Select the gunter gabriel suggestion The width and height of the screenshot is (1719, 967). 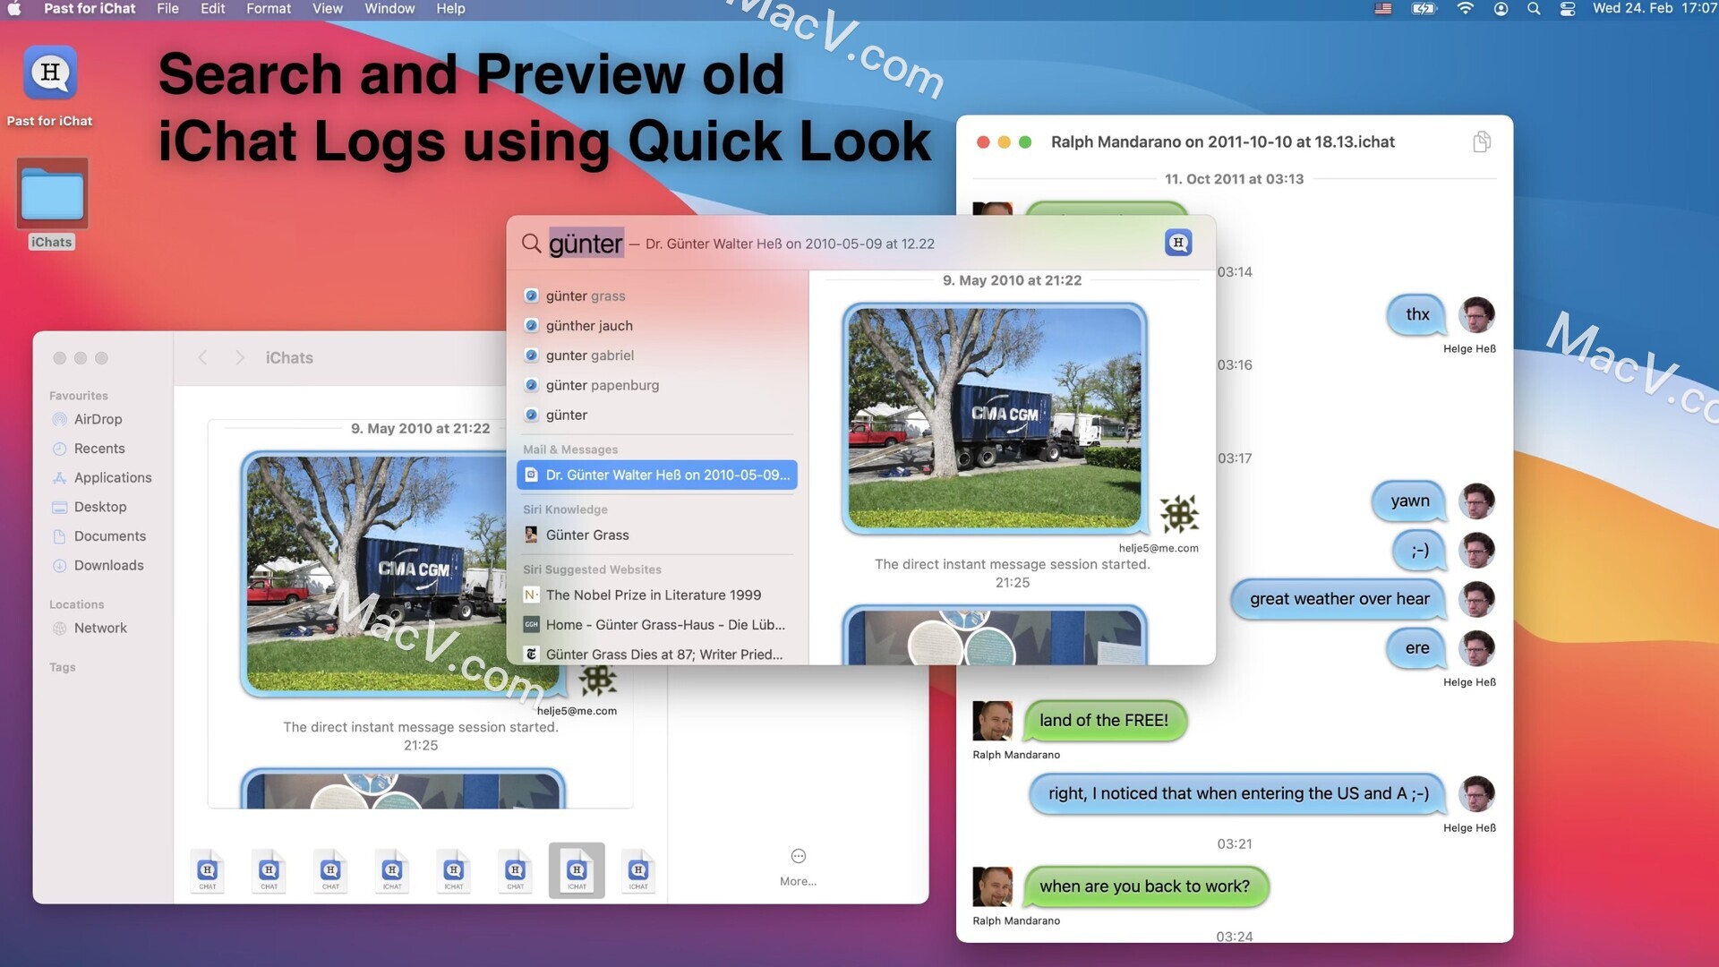(x=658, y=355)
